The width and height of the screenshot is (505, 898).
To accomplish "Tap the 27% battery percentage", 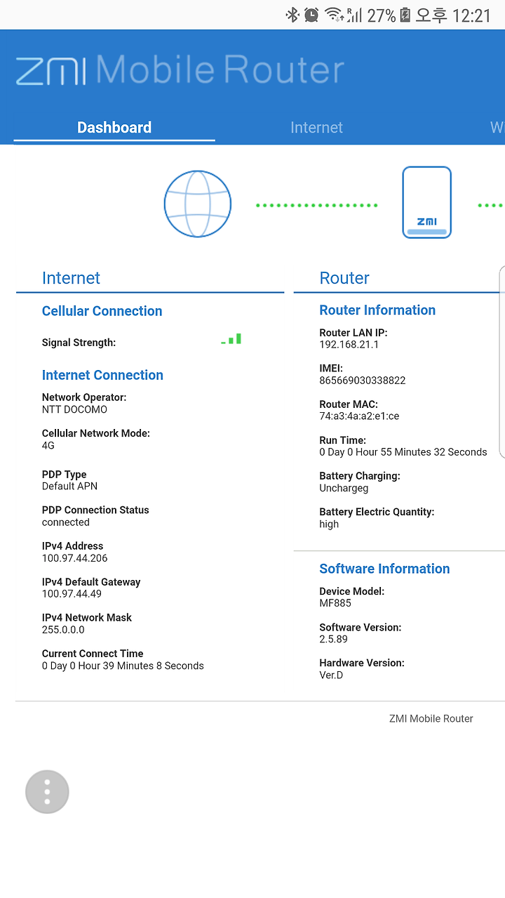I will pyautogui.click(x=382, y=15).
